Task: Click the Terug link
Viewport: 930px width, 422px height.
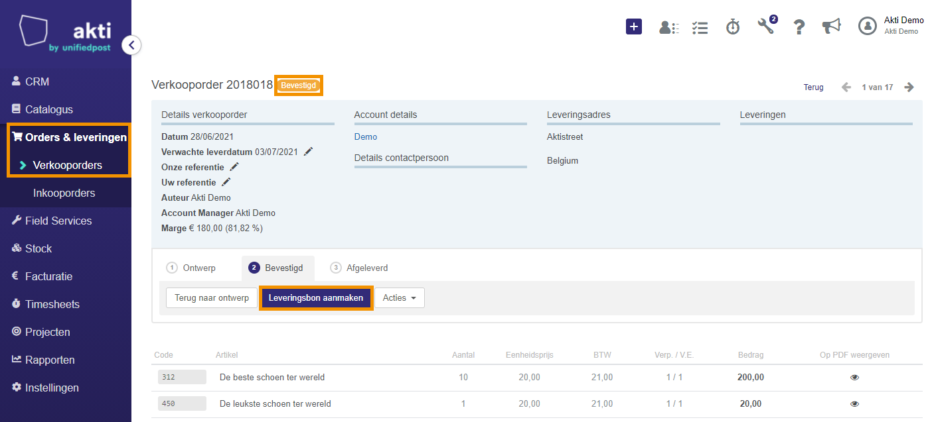Action: coord(813,87)
